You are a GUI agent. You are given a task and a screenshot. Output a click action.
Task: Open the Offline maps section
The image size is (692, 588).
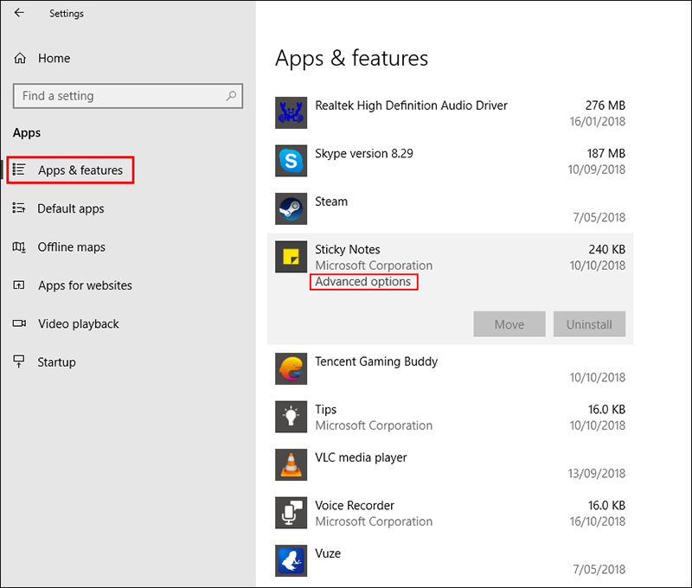(x=71, y=246)
